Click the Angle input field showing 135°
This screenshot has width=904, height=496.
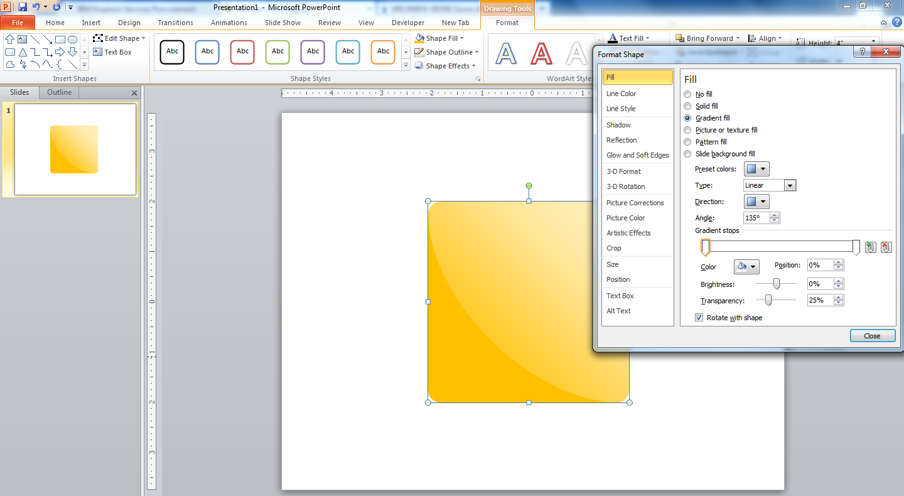(756, 218)
